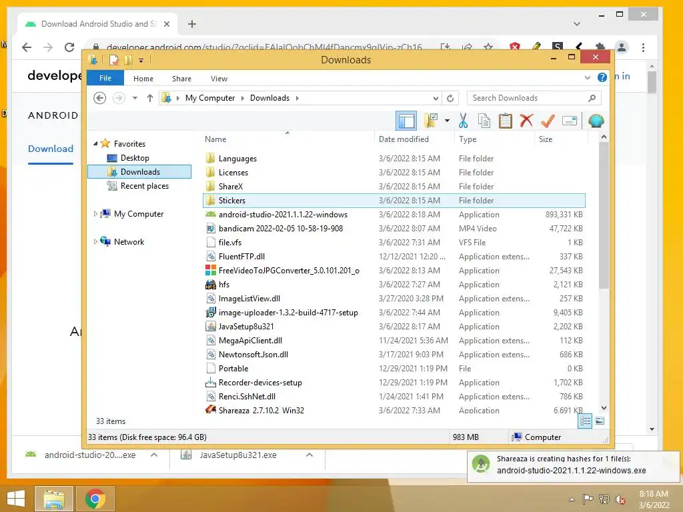Image resolution: width=683 pixels, height=512 pixels.
Task: Open the dropdown arrow beside folder options icon
Action: tap(447, 121)
